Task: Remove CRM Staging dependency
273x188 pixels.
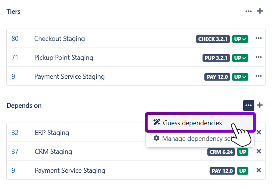Action: [x=259, y=151]
